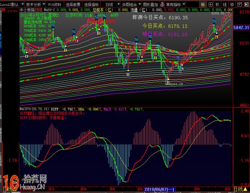Click the yellow triangle icon at bottom right
This screenshot has height=193, width=250.
pyautogui.click(x=245, y=189)
